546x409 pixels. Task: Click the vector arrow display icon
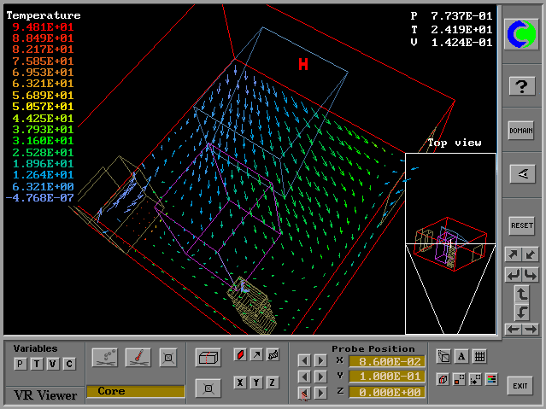(255, 354)
